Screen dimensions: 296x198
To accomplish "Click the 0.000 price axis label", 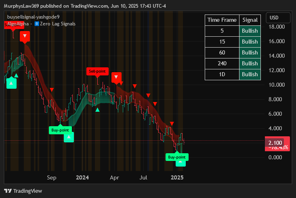I will [x=275, y=157].
